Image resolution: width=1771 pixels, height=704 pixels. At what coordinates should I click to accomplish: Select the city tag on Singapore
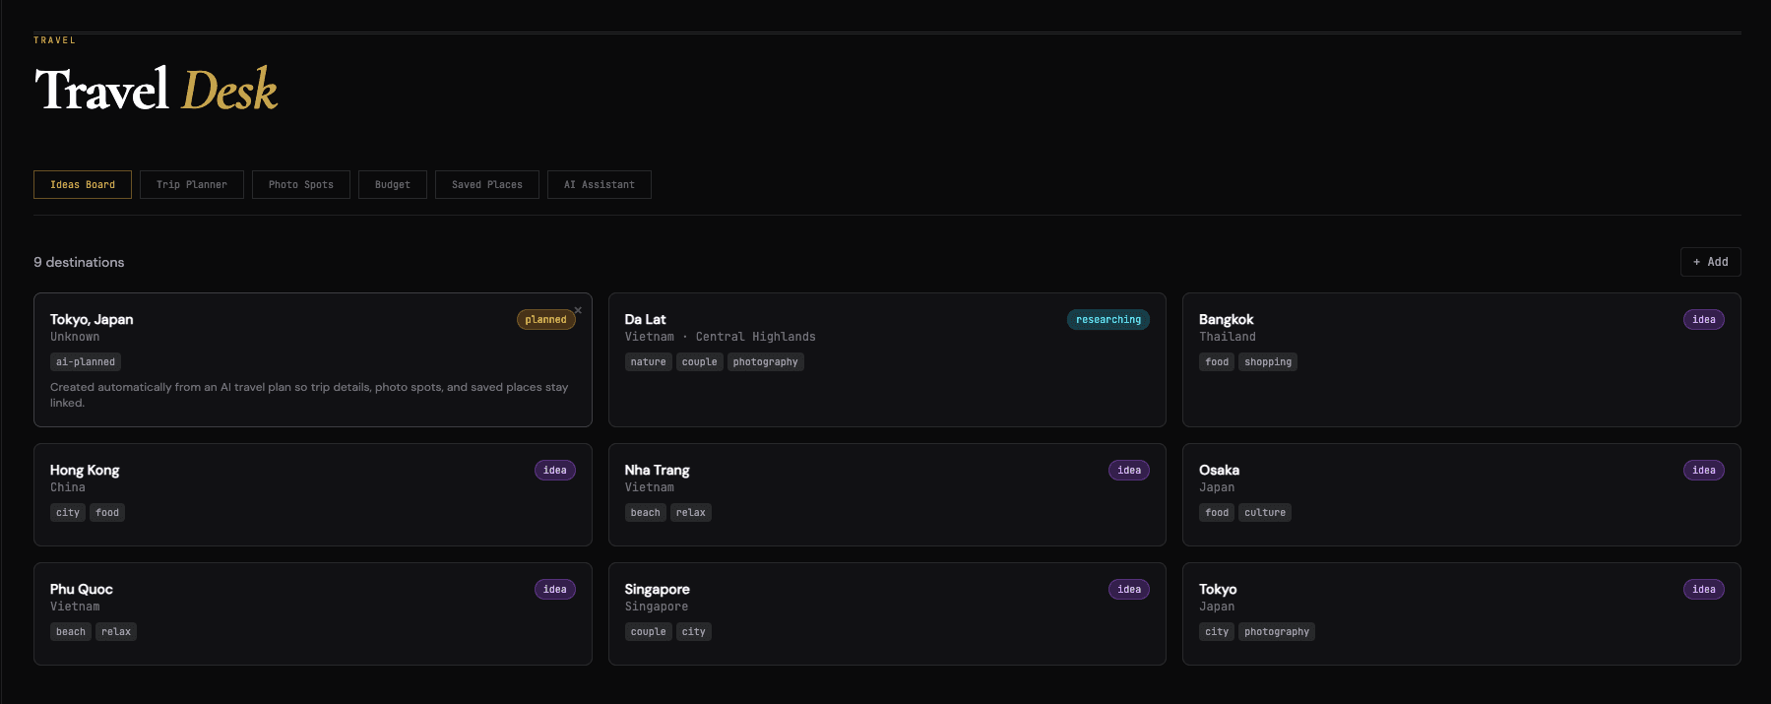pos(694,631)
